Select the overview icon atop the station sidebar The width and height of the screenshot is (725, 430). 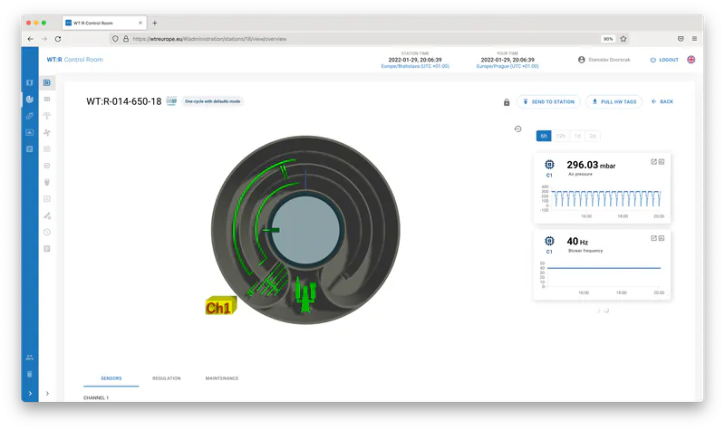tap(47, 83)
